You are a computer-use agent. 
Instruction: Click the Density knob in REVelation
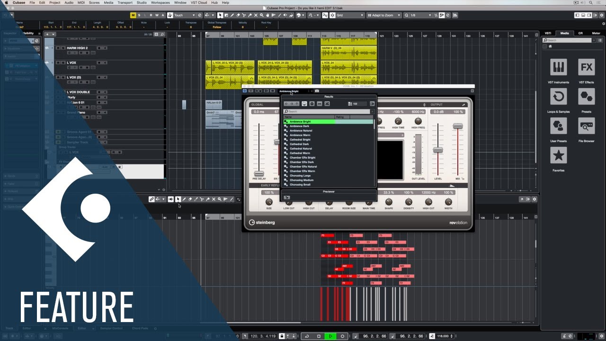coord(409,202)
